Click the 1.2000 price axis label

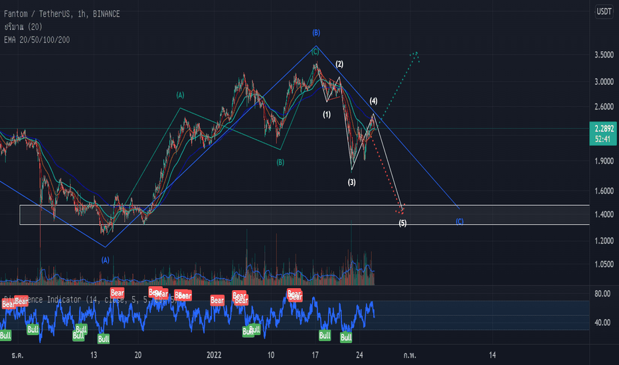click(x=604, y=241)
